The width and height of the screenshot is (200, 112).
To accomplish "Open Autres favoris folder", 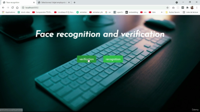I will tap(172, 12).
